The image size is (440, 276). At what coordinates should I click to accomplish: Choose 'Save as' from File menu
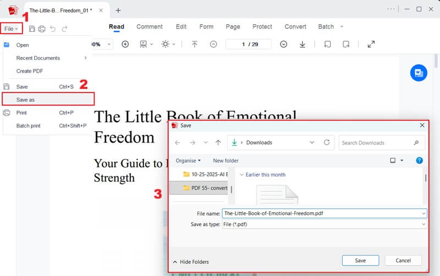(x=48, y=100)
